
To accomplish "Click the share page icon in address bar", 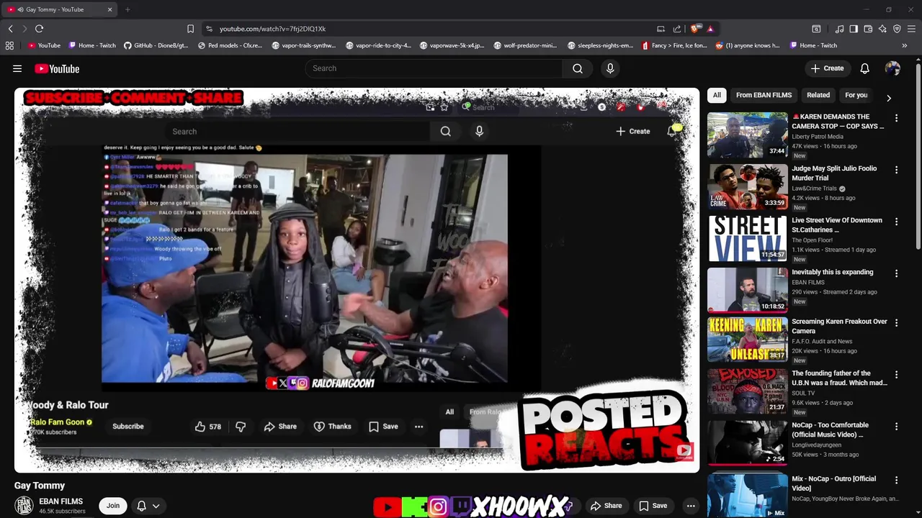I will (x=677, y=29).
